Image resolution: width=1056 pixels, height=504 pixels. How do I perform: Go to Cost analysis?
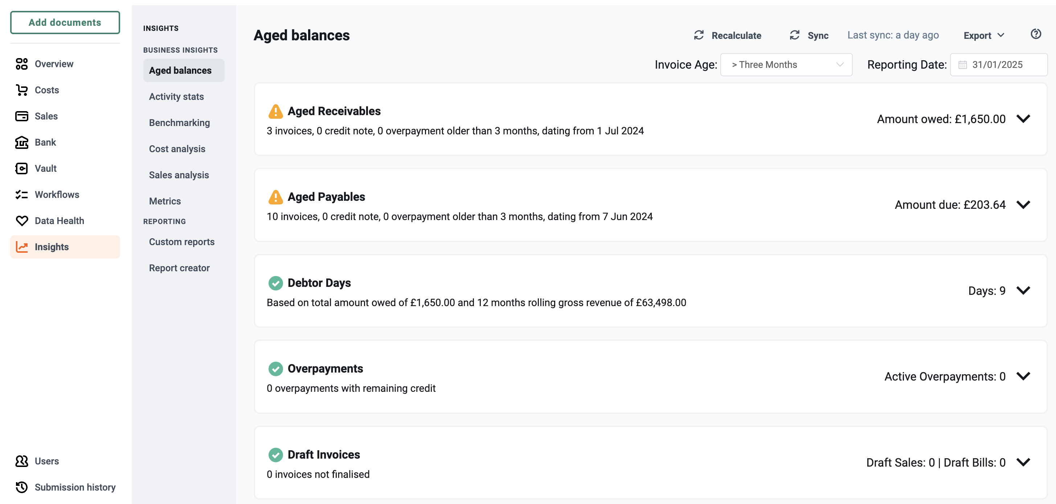pyautogui.click(x=184, y=149)
